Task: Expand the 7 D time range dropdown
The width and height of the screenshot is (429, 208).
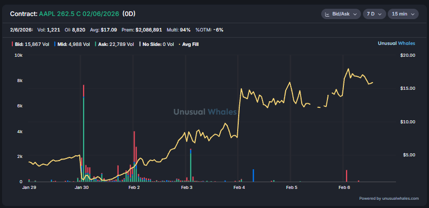Action: [373, 14]
